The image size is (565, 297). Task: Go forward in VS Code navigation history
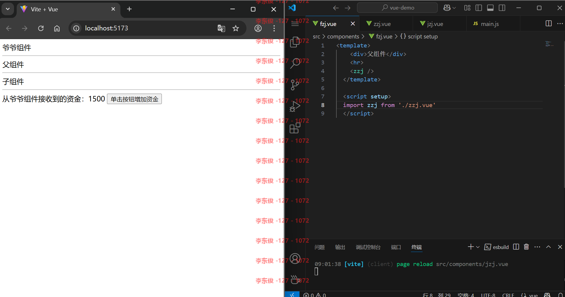click(x=347, y=8)
